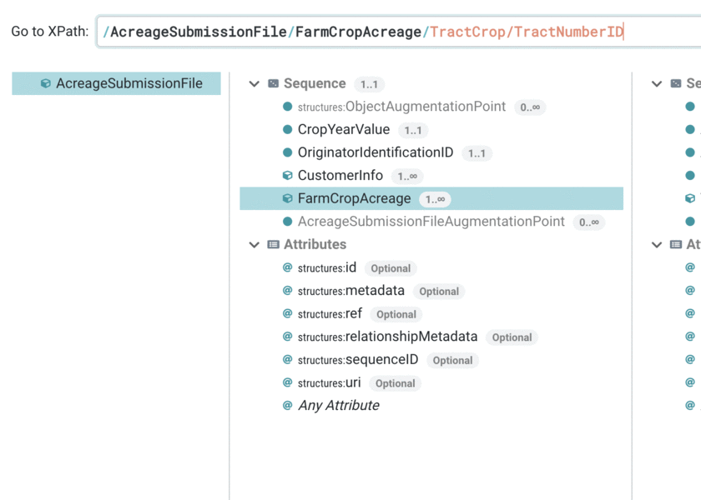Collapse the Sequence node in the right panel
701x500 pixels.
(x=658, y=83)
